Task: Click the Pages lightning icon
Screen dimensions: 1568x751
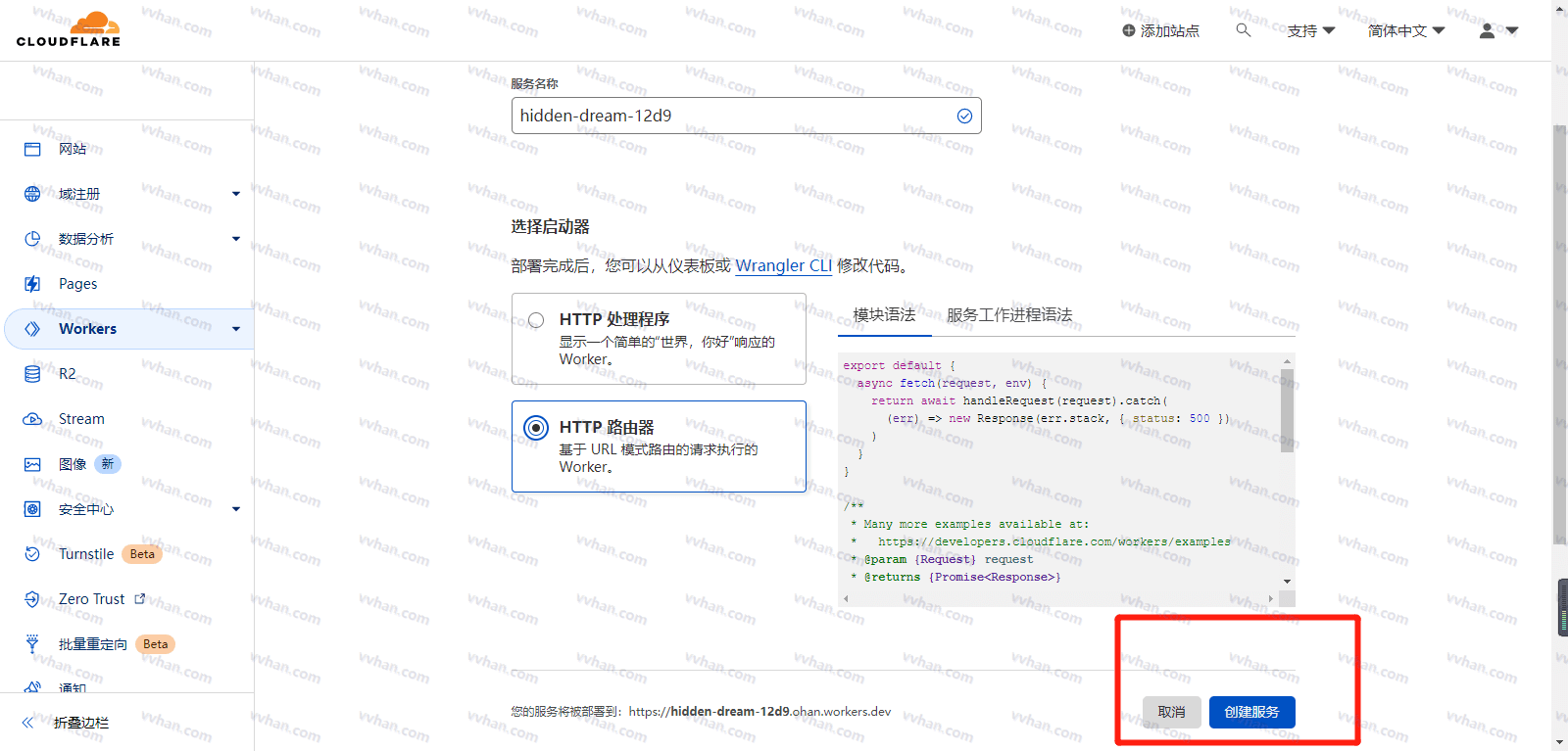Action: pos(32,284)
